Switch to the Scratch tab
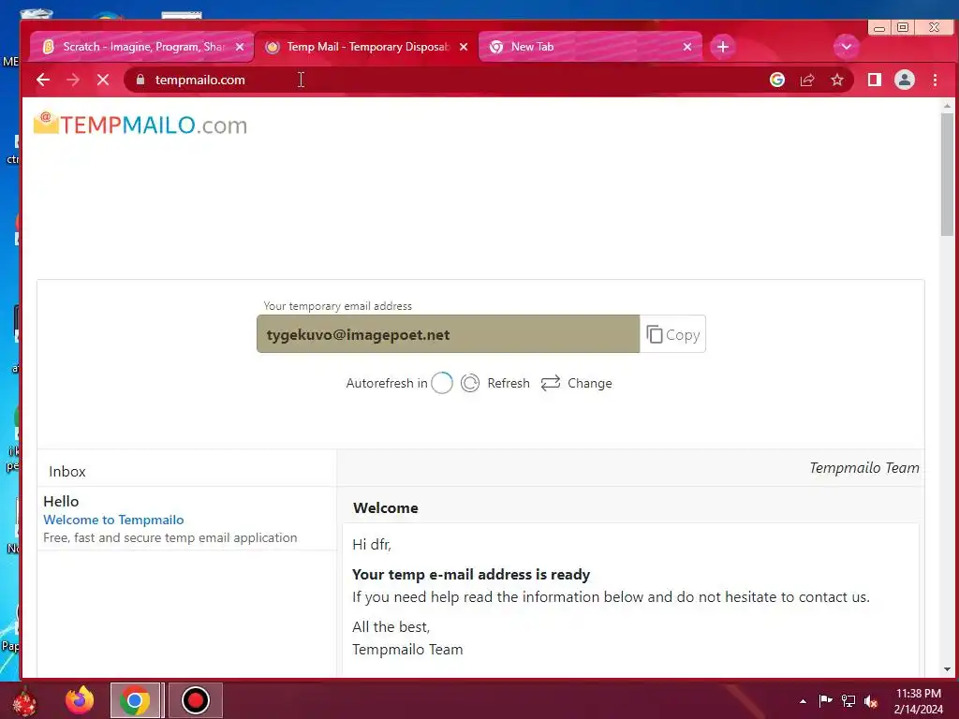 click(x=140, y=47)
